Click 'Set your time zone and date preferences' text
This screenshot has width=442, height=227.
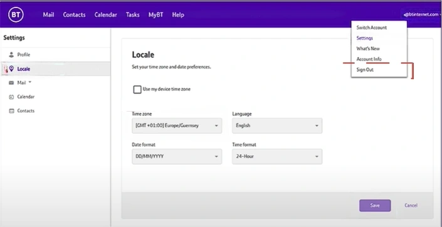pos(171,67)
